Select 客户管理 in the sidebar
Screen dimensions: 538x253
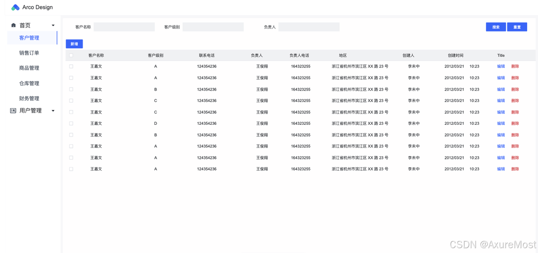(29, 38)
